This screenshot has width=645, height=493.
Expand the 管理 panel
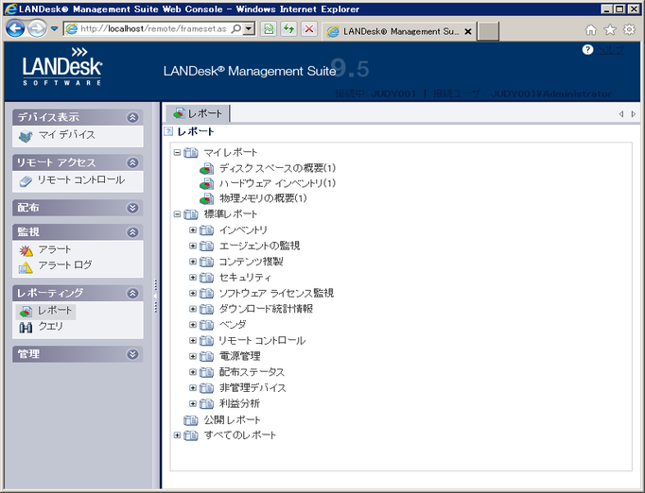132,354
